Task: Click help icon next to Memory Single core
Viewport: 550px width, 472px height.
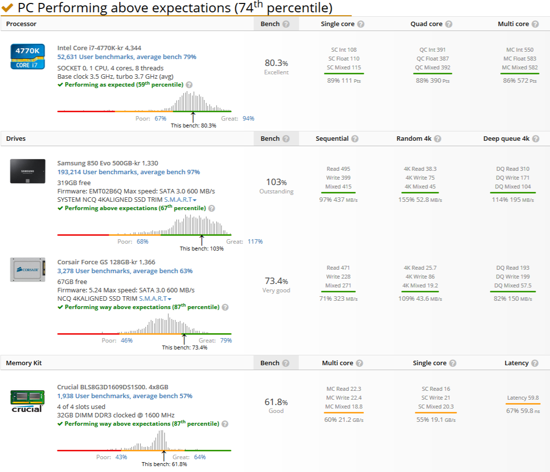Action: click(x=453, y=363)
